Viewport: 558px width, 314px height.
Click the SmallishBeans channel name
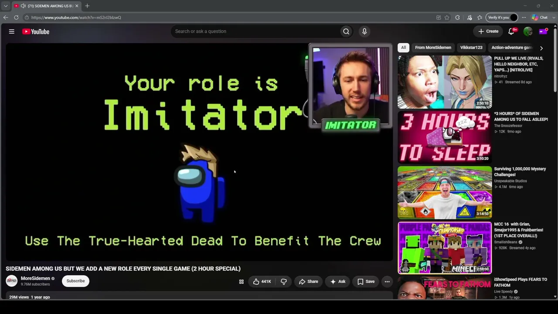[x=506, y=242]
